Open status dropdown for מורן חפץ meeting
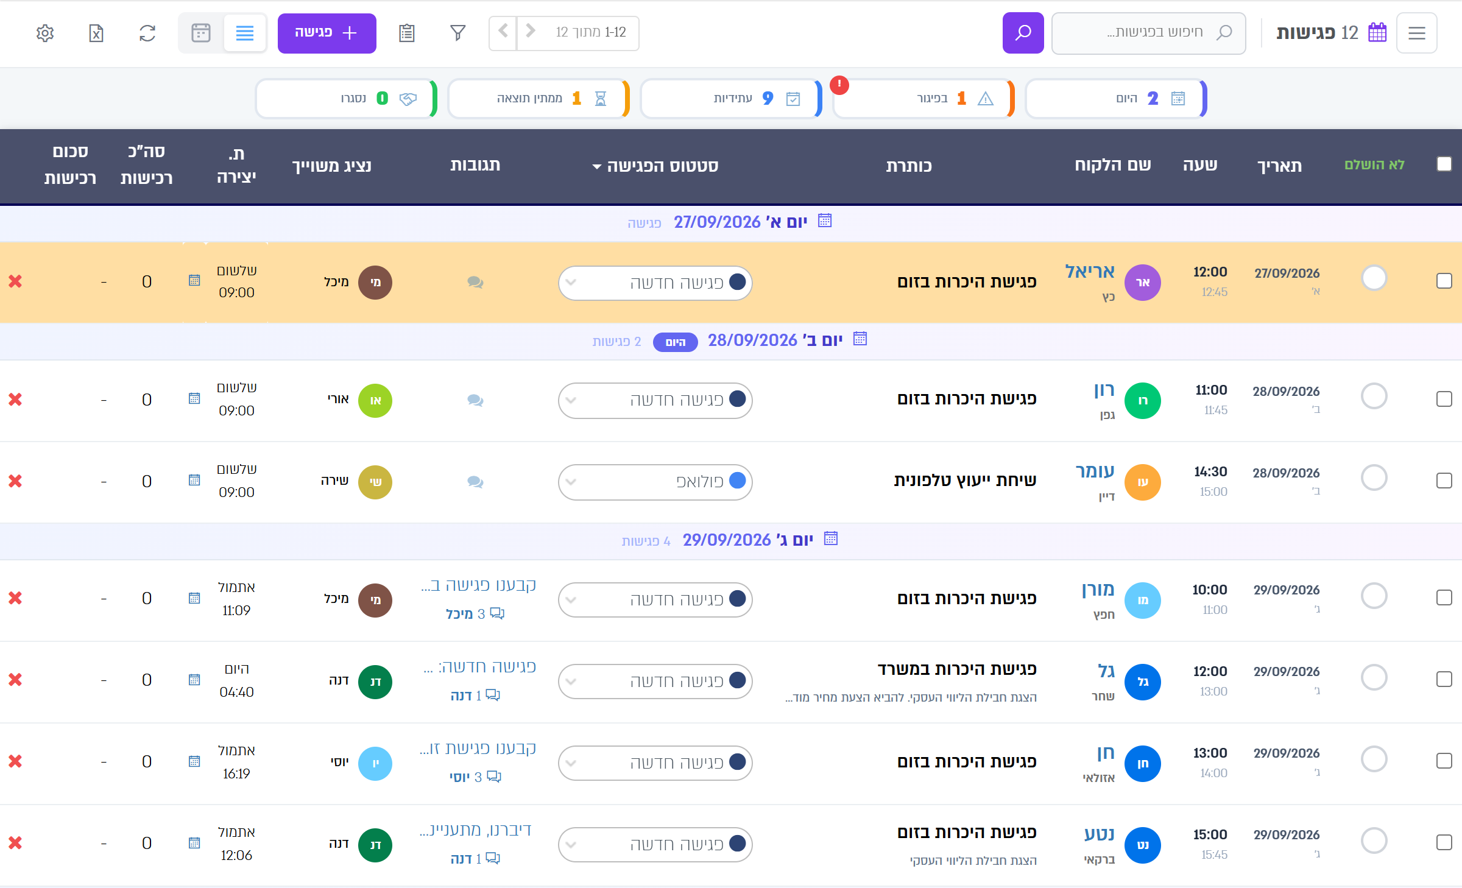Viewport: 1462px width, 888px height. click(655, 600)
